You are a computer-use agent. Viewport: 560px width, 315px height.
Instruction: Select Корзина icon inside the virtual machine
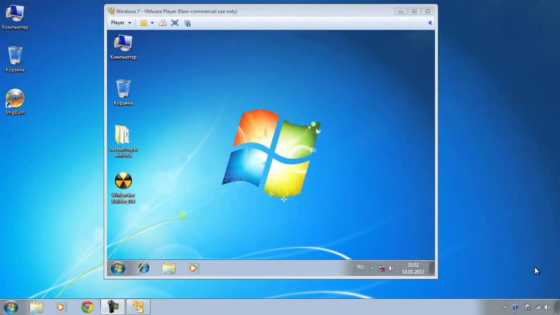click(123, 92)
